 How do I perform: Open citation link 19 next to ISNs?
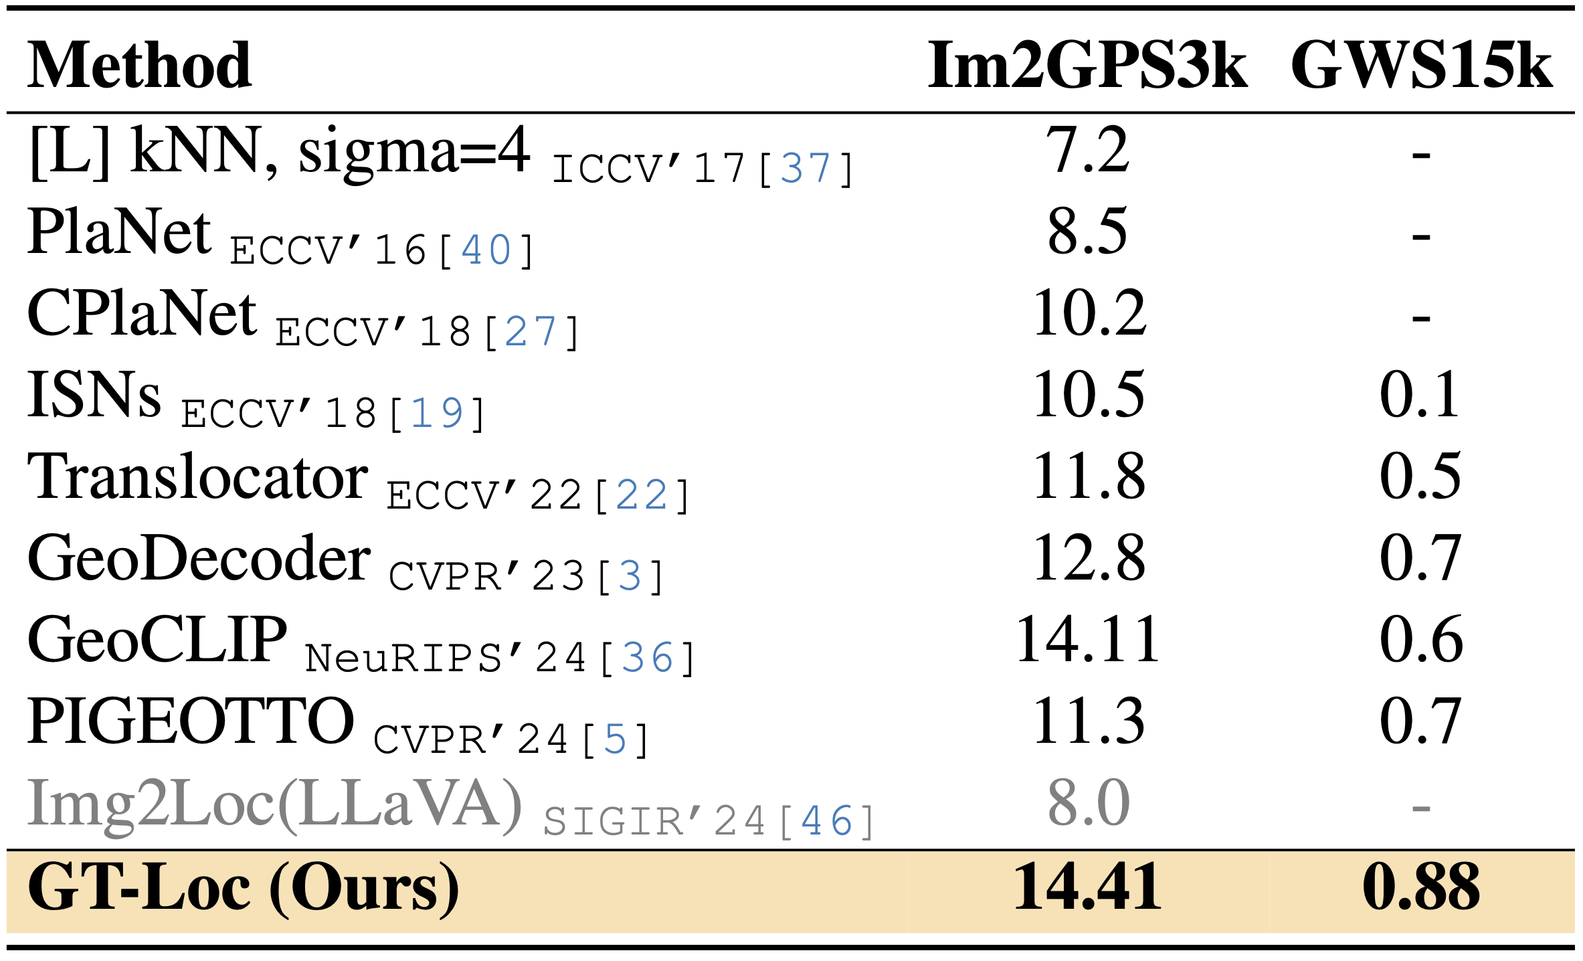437,413
